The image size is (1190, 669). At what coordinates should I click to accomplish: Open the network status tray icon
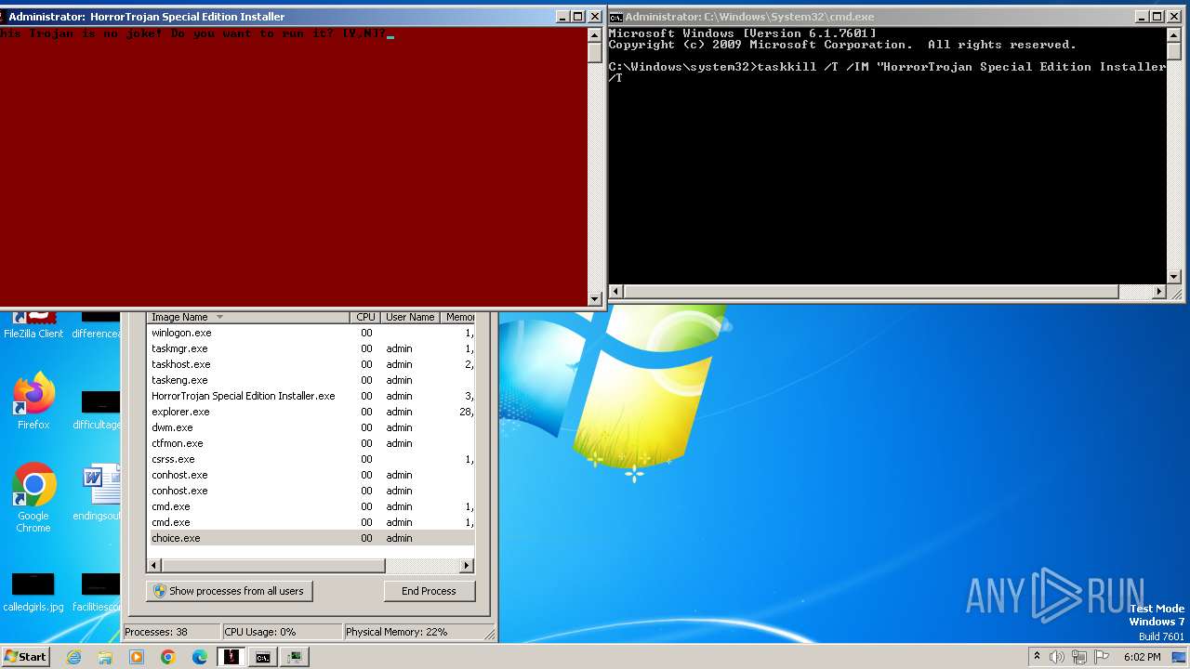click(1079, 657)
